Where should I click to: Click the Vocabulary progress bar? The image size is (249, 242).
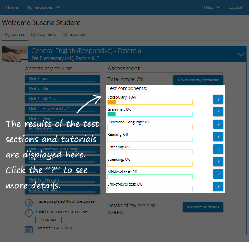150,102
